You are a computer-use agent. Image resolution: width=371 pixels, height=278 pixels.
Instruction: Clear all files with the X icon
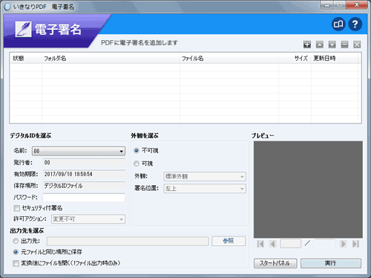357,45
